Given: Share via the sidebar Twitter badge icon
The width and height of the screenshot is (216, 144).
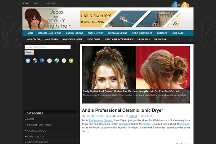Looking at the screenshot, I should (28, 60).
